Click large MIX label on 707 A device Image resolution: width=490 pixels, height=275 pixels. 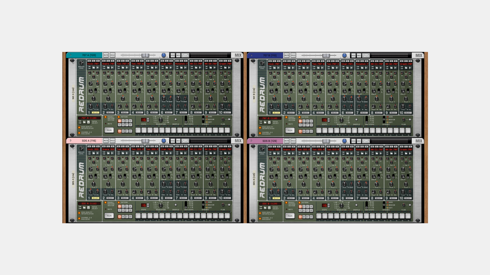point(238,55)
